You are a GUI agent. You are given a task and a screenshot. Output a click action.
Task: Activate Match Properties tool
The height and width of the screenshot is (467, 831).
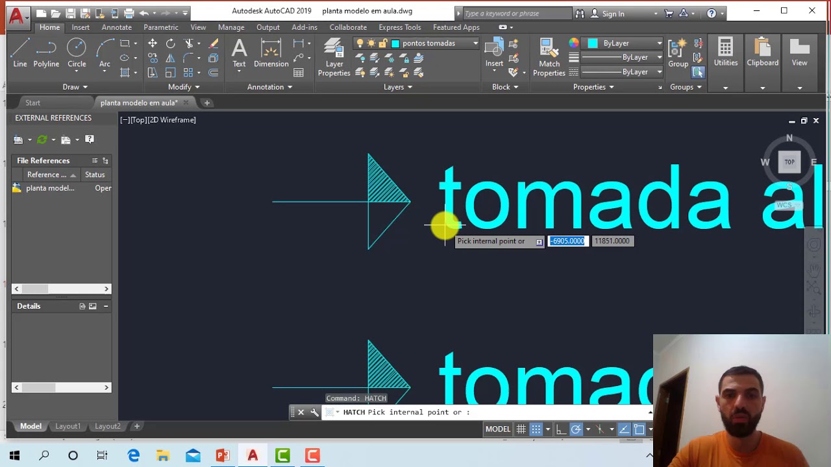coord(549,57)
